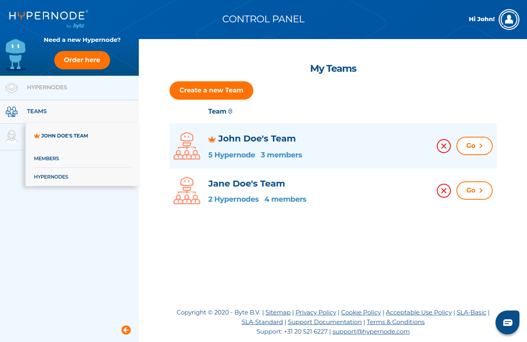Open John Doe's Team with Go button

pyautogui.click(x=474, y=146)
